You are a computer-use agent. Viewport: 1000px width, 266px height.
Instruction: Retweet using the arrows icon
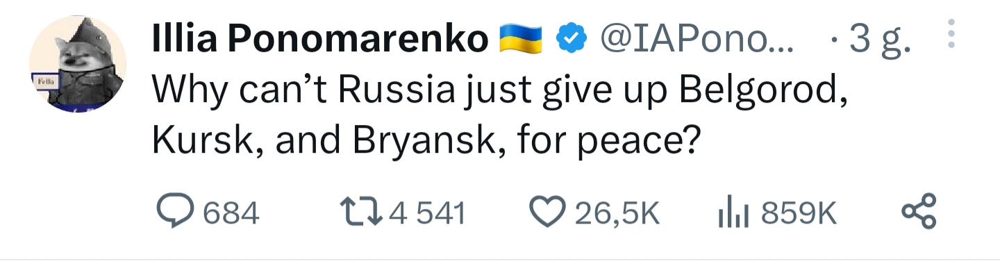coord(361,213)
